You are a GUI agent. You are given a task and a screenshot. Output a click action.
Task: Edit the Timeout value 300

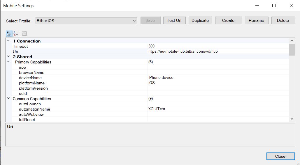point(218,46)
